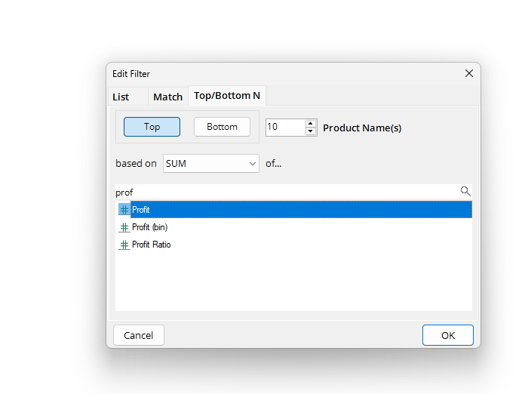Decrease count with the down spinner arrow

click(x=311, y=132)
